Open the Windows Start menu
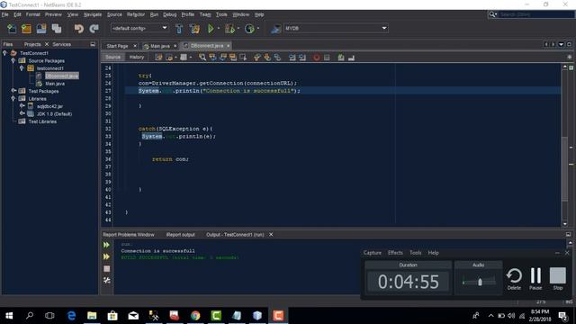 pos(9,316)
